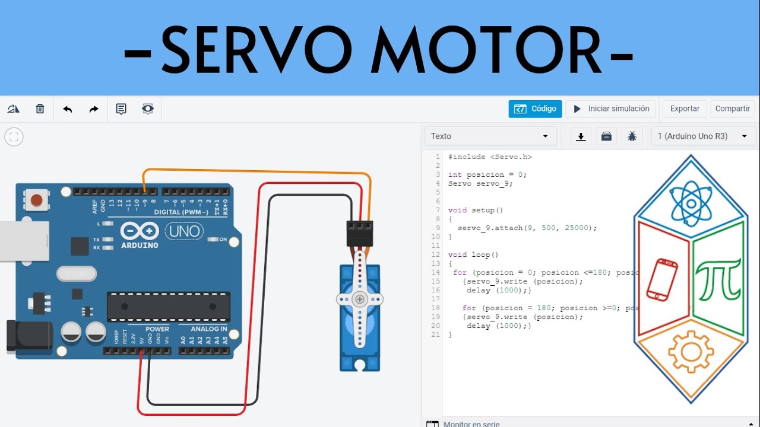Open the Texto editor mode dropdown

pyautogui.click(x=490, y=136)
